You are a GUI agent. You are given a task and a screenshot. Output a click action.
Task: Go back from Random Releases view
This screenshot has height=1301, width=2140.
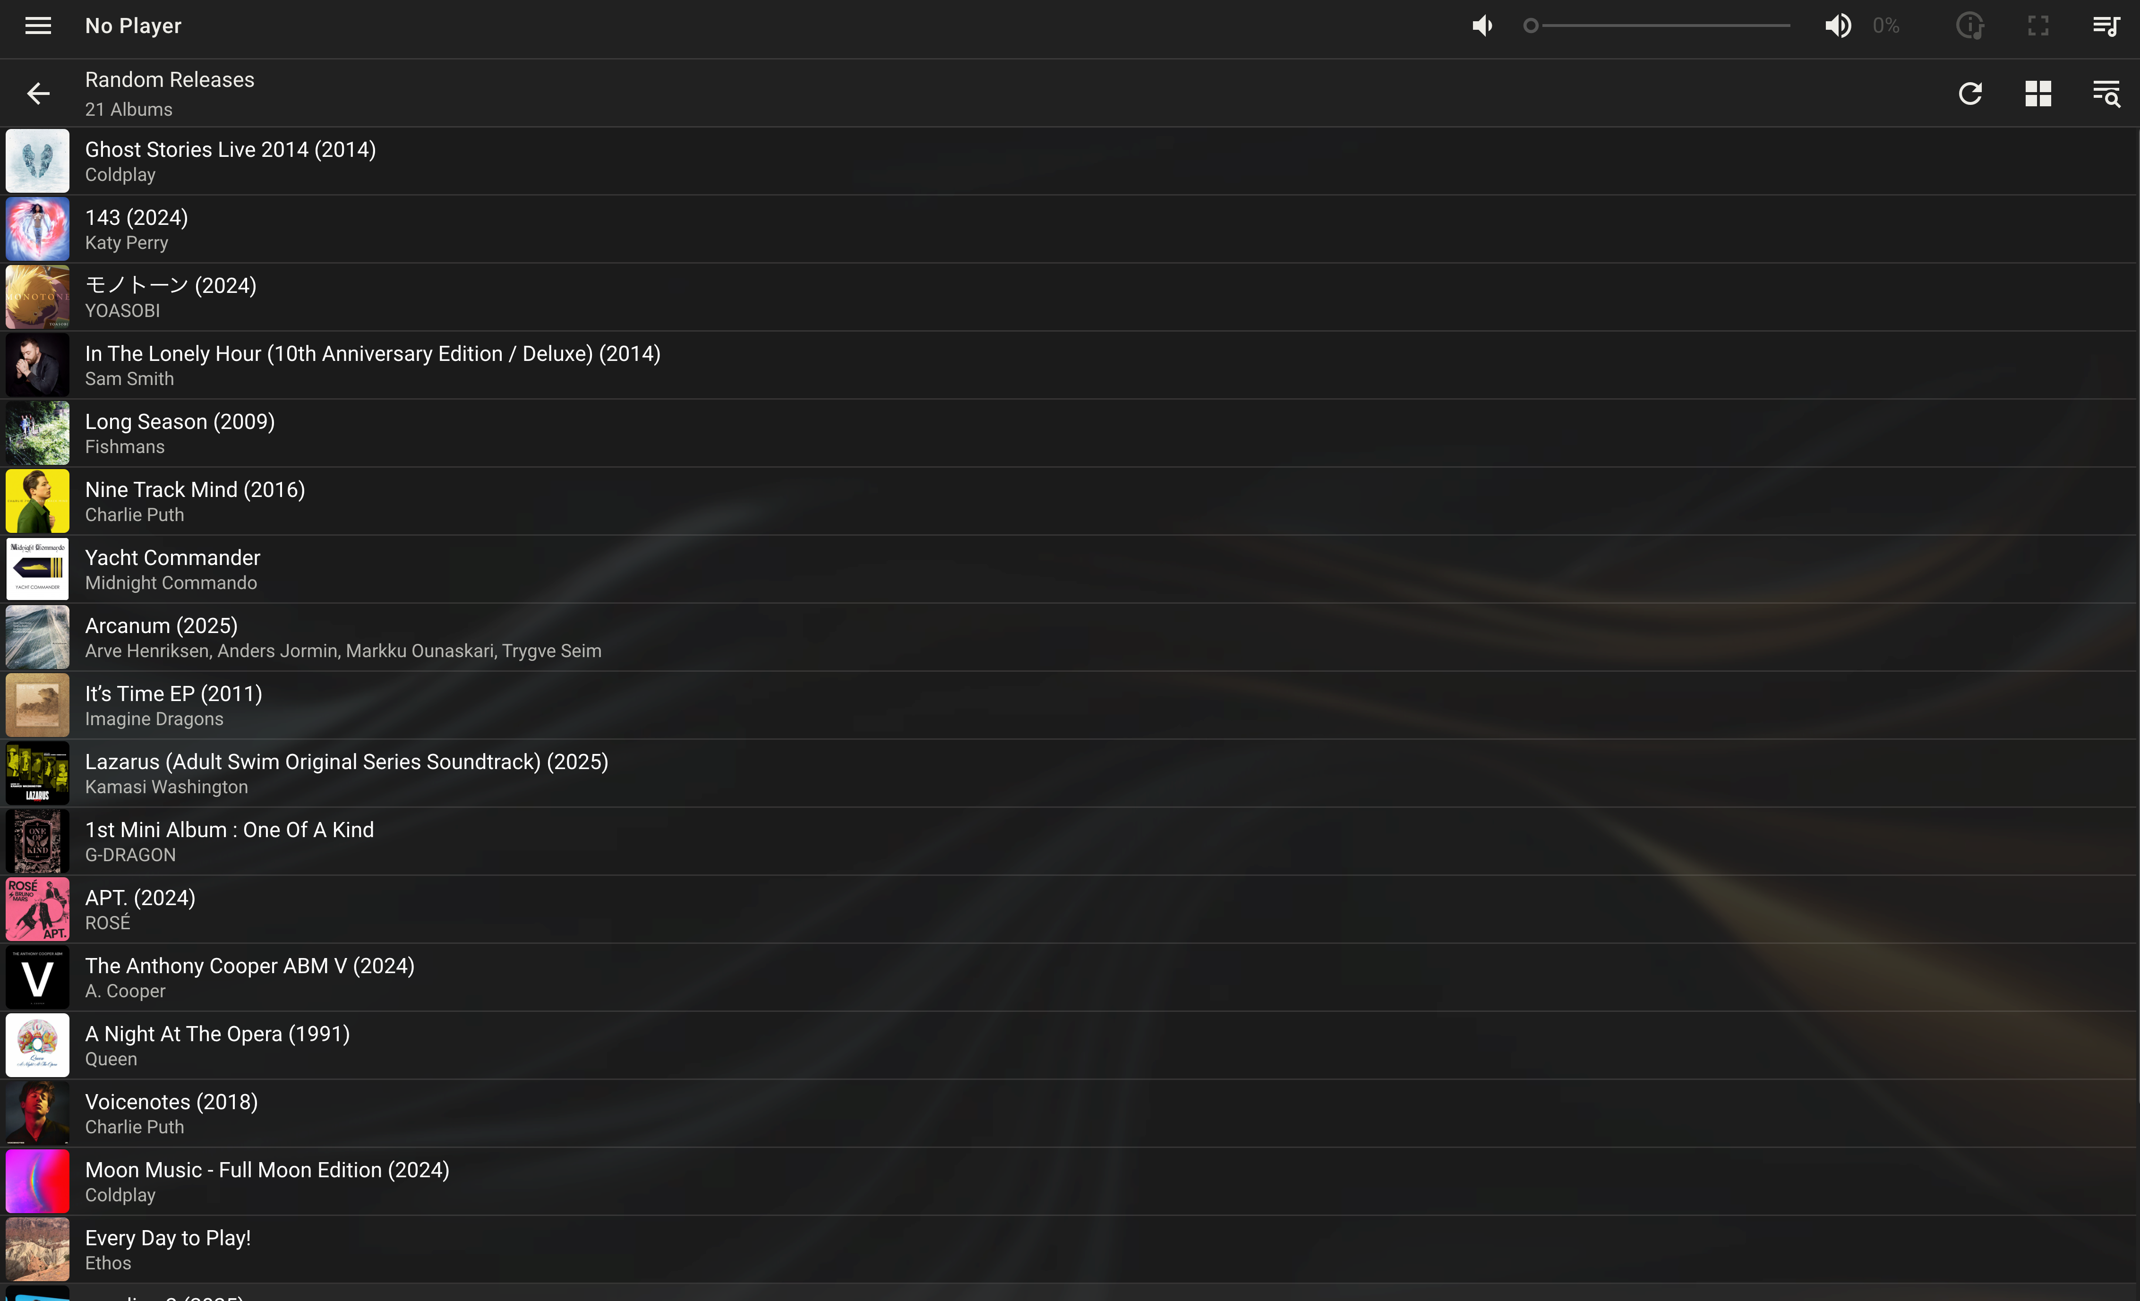coord(37,93)
